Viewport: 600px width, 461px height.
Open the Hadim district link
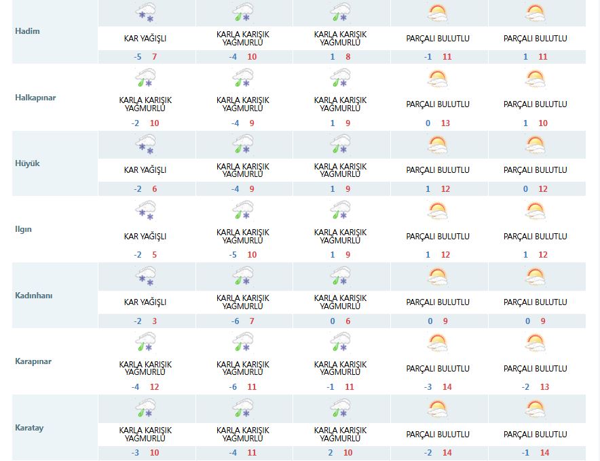27,31
